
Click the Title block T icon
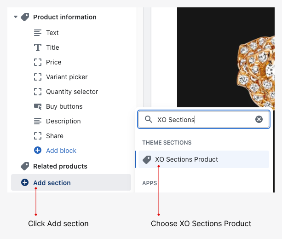click(38, 47)
